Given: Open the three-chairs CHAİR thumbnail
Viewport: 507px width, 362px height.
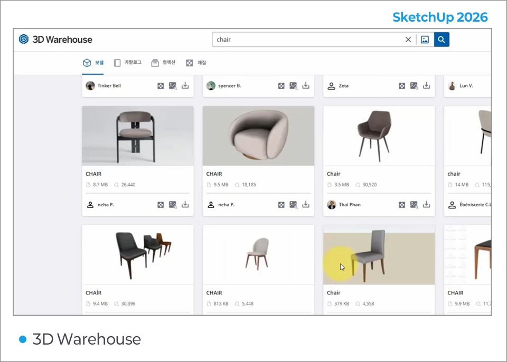Looking at the screenshot, I should point(138,255).
